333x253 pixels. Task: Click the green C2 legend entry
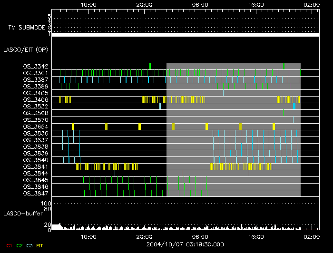click(x=20, y=245)
